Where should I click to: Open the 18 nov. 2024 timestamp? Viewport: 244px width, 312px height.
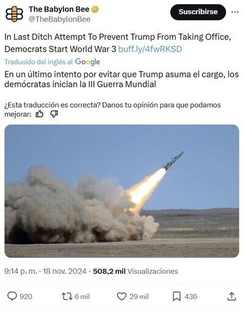point(65,271)
